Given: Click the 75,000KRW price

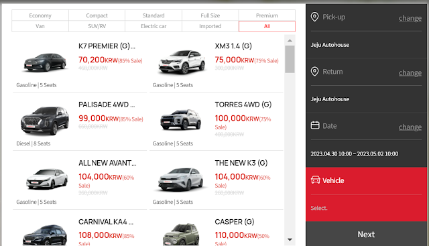Looking at the screenshot, I should tap(234, 60).
